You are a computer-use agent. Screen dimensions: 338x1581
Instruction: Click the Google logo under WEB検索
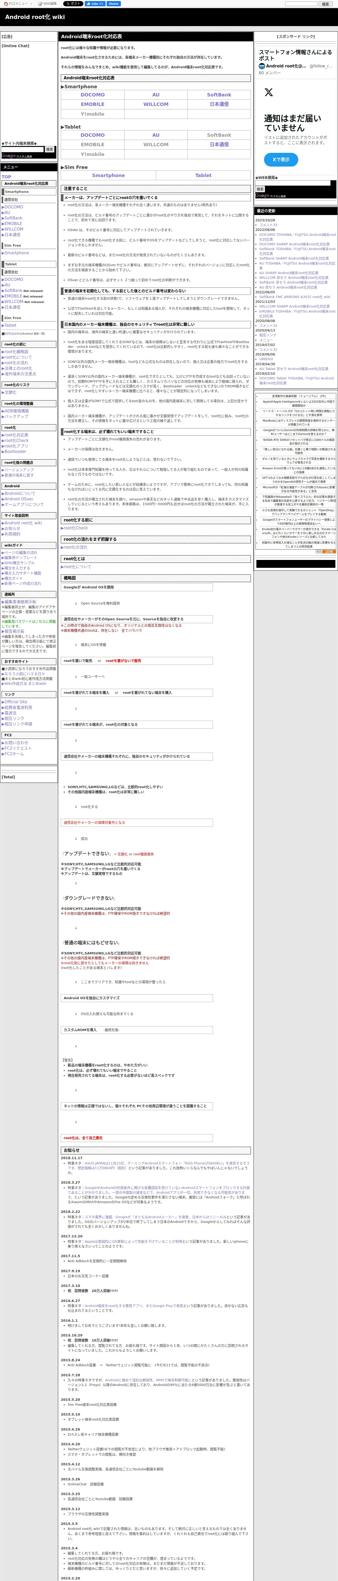[x=262, y=196]
